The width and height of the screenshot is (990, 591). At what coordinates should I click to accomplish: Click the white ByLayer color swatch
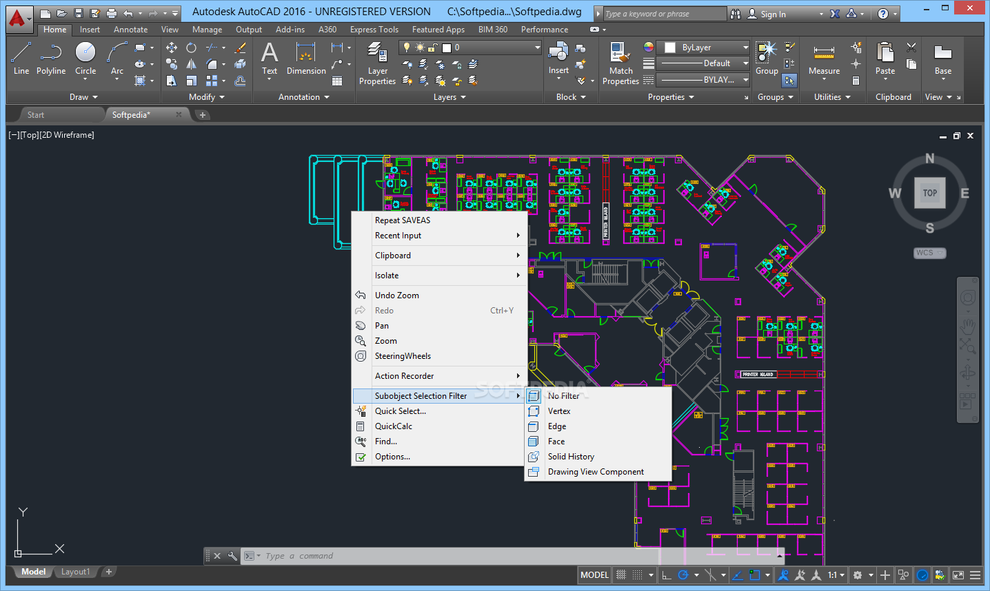pyautogui.click(x=670, y=48)
